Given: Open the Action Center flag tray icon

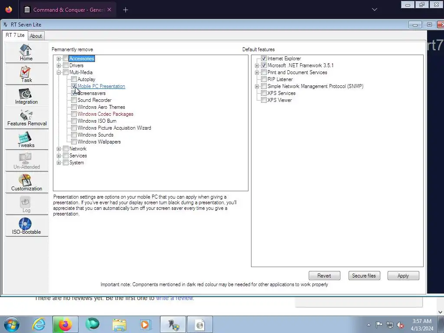Looking at the screenshot, I should pyautogui.click(x=379, y=324).
